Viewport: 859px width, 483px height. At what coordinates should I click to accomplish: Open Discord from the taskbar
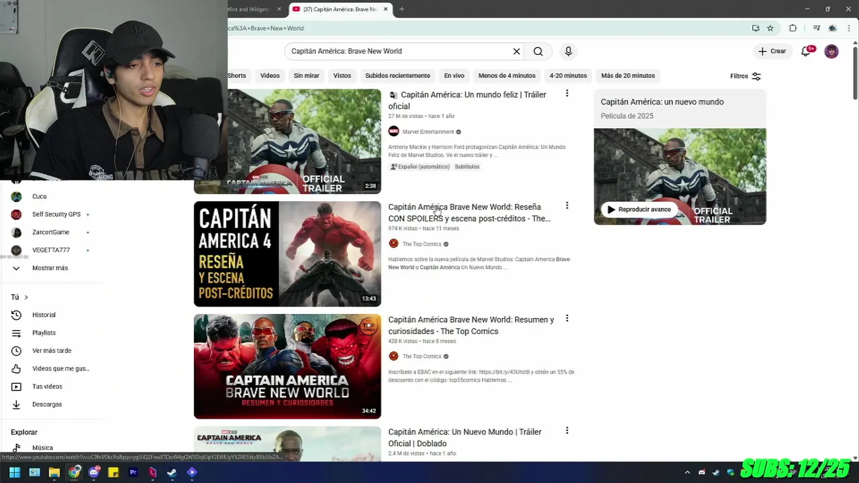pyautogui.click(x=94, y=472)
